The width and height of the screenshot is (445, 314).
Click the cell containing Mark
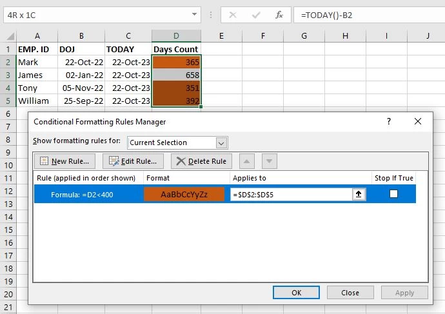[x=37, y=62]
